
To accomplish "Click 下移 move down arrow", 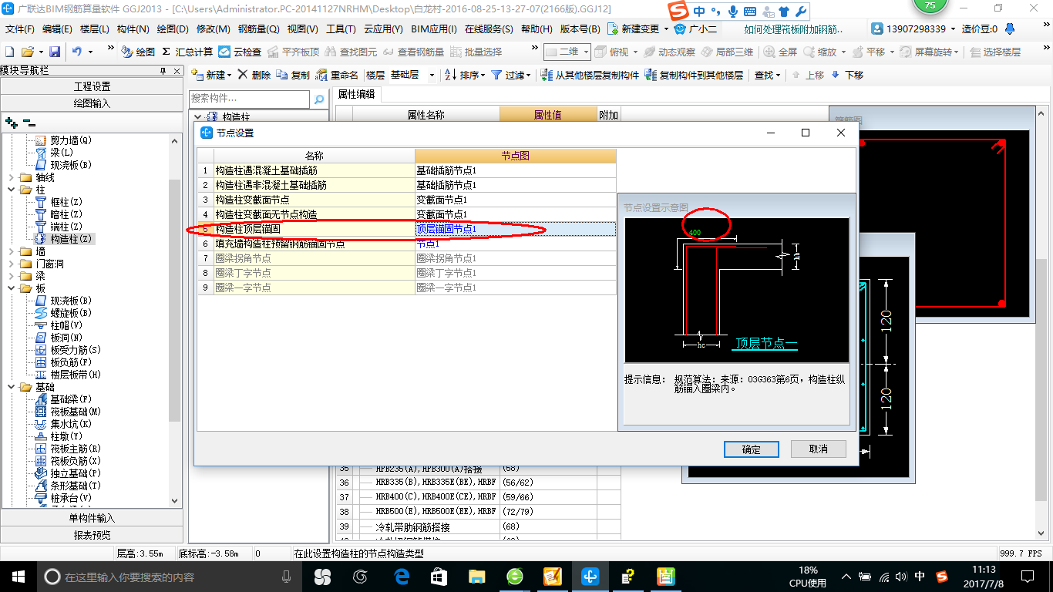I will click(x=846, y=75).
